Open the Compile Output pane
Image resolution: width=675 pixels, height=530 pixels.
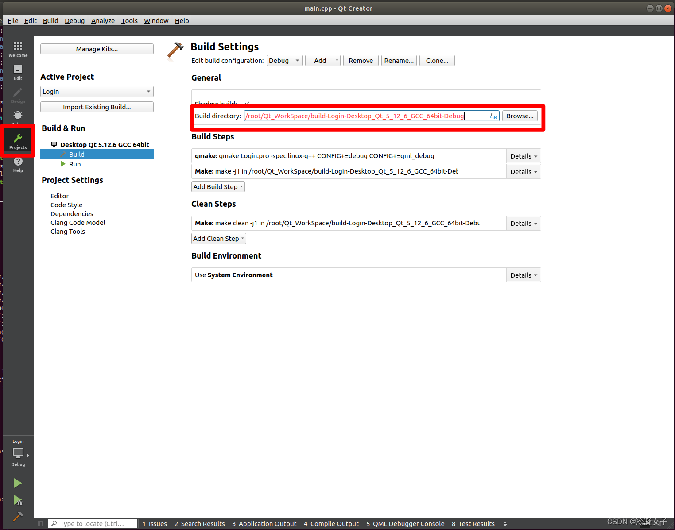point(331,524)
